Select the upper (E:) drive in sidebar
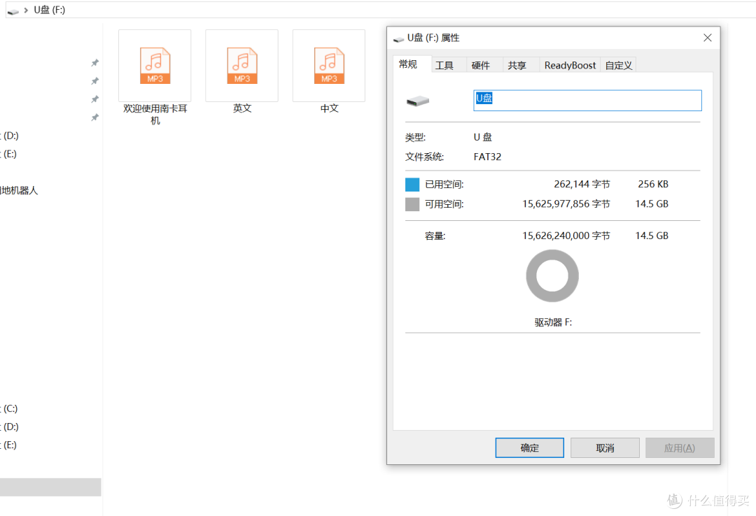This screenshot has width=756, height=516. 9,155
